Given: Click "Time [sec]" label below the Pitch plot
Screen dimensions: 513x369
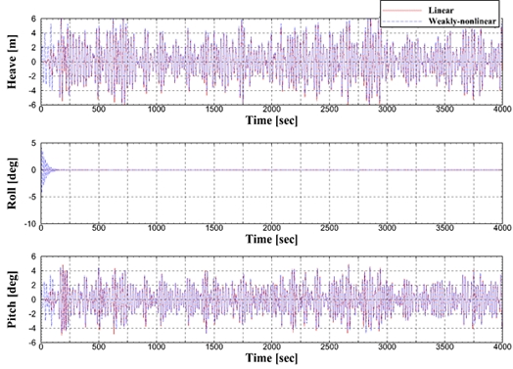Looking at the screenshot, I should [271, 358].
